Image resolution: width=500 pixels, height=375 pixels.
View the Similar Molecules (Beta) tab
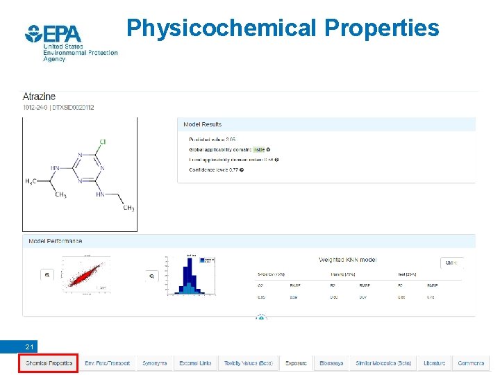click(x=383, y=363)
